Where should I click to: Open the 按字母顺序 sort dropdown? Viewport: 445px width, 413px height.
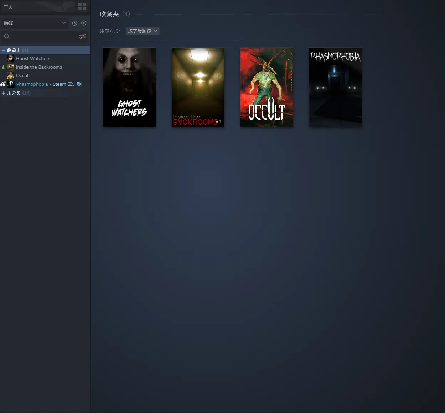(143, 31)
